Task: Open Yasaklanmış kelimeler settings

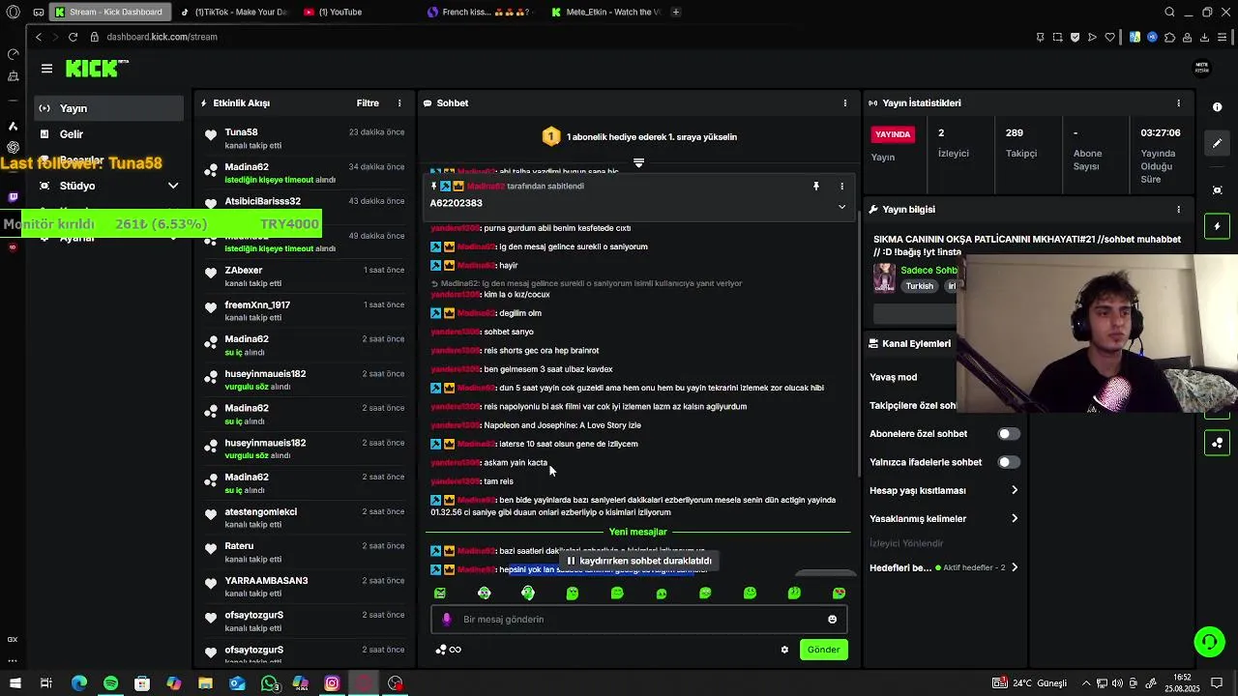Action: [x=944, y=519]
